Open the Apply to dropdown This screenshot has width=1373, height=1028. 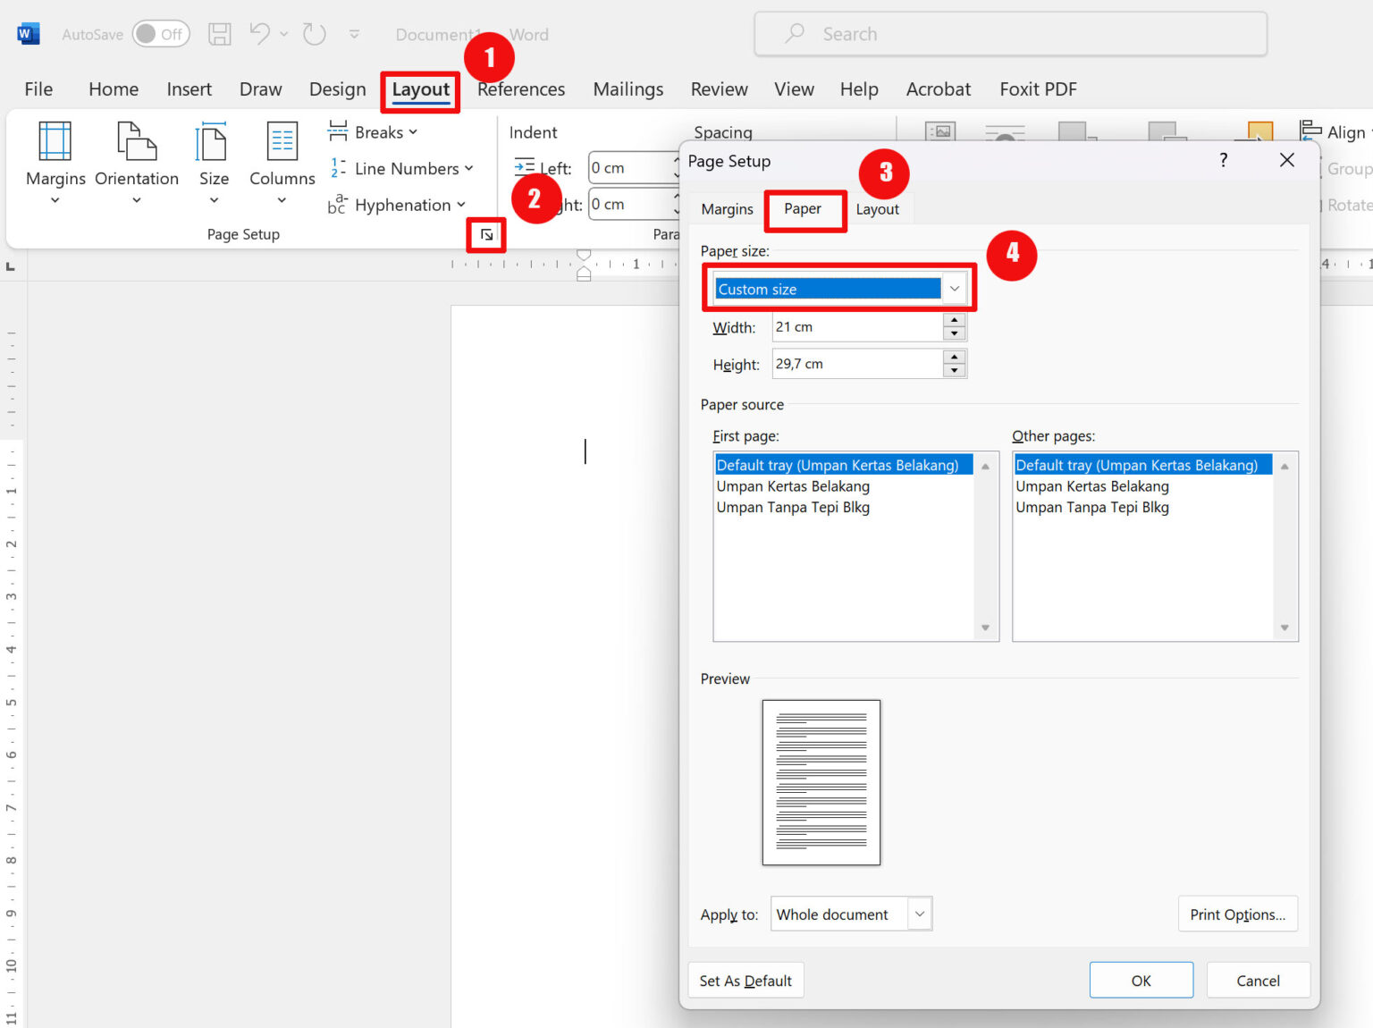(919, 914)
